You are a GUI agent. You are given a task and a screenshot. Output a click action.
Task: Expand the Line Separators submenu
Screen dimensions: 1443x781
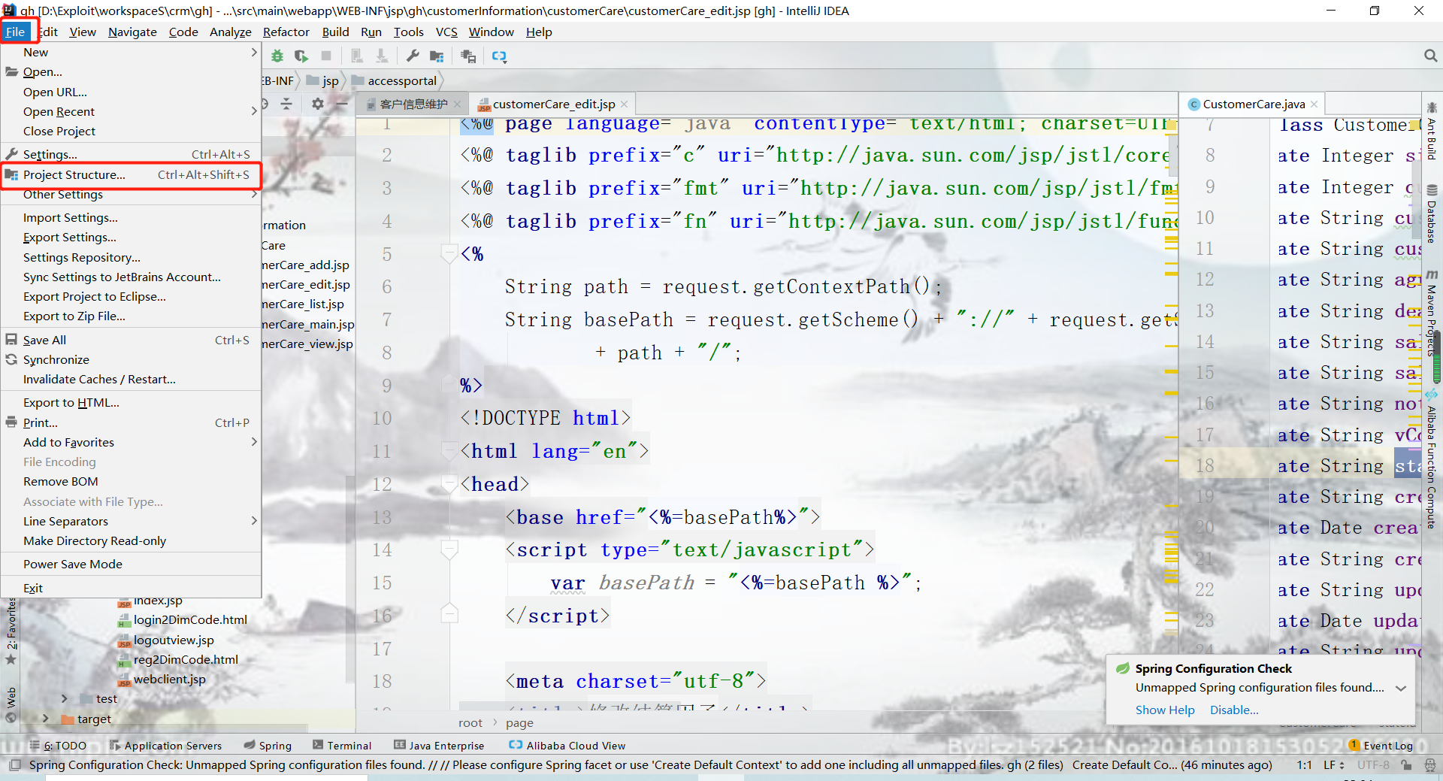[x=131, y=522]
